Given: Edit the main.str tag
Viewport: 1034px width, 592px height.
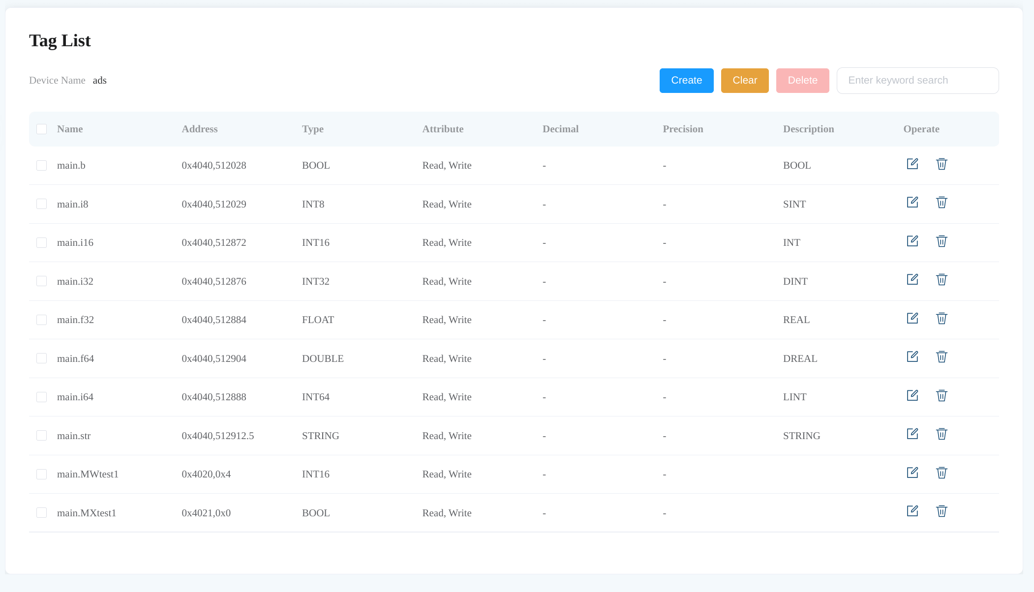Looking at the screenshot, I should (x=912, y=434).
